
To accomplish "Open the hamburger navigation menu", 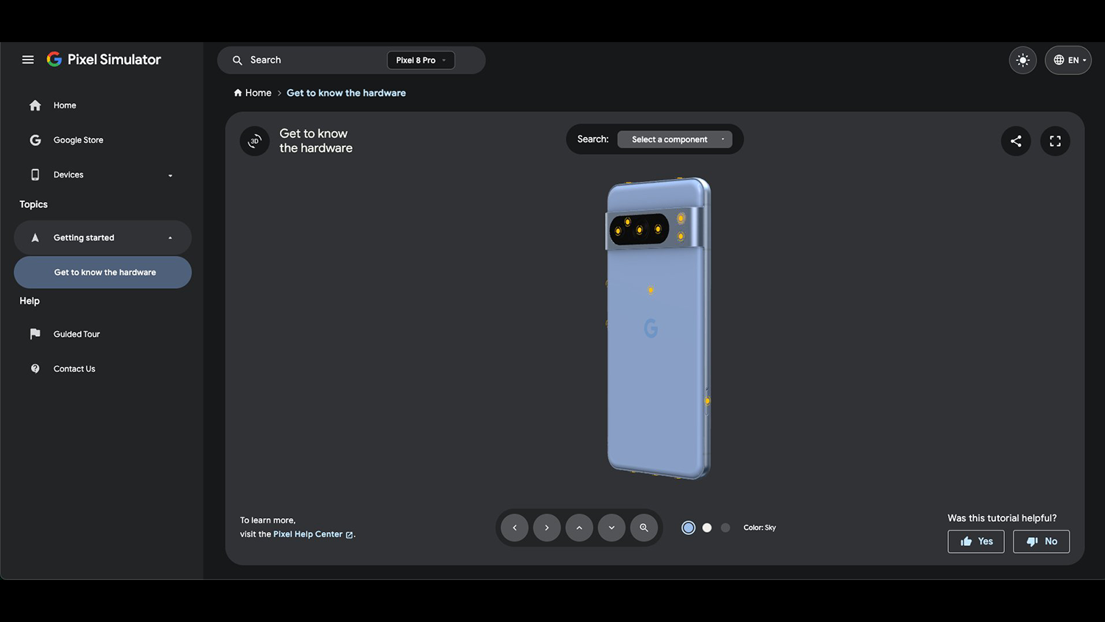I will pyautogui.click(x=28, y=60).
